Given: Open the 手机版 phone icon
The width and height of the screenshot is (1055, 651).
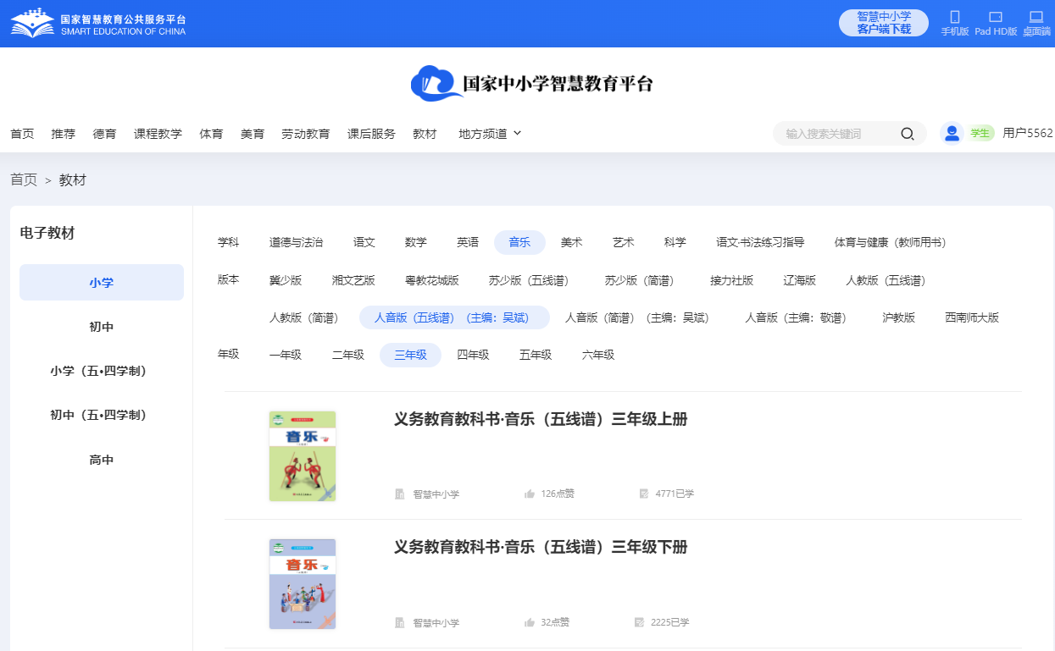Looking at the screenshot, I should tap(955, 17).
